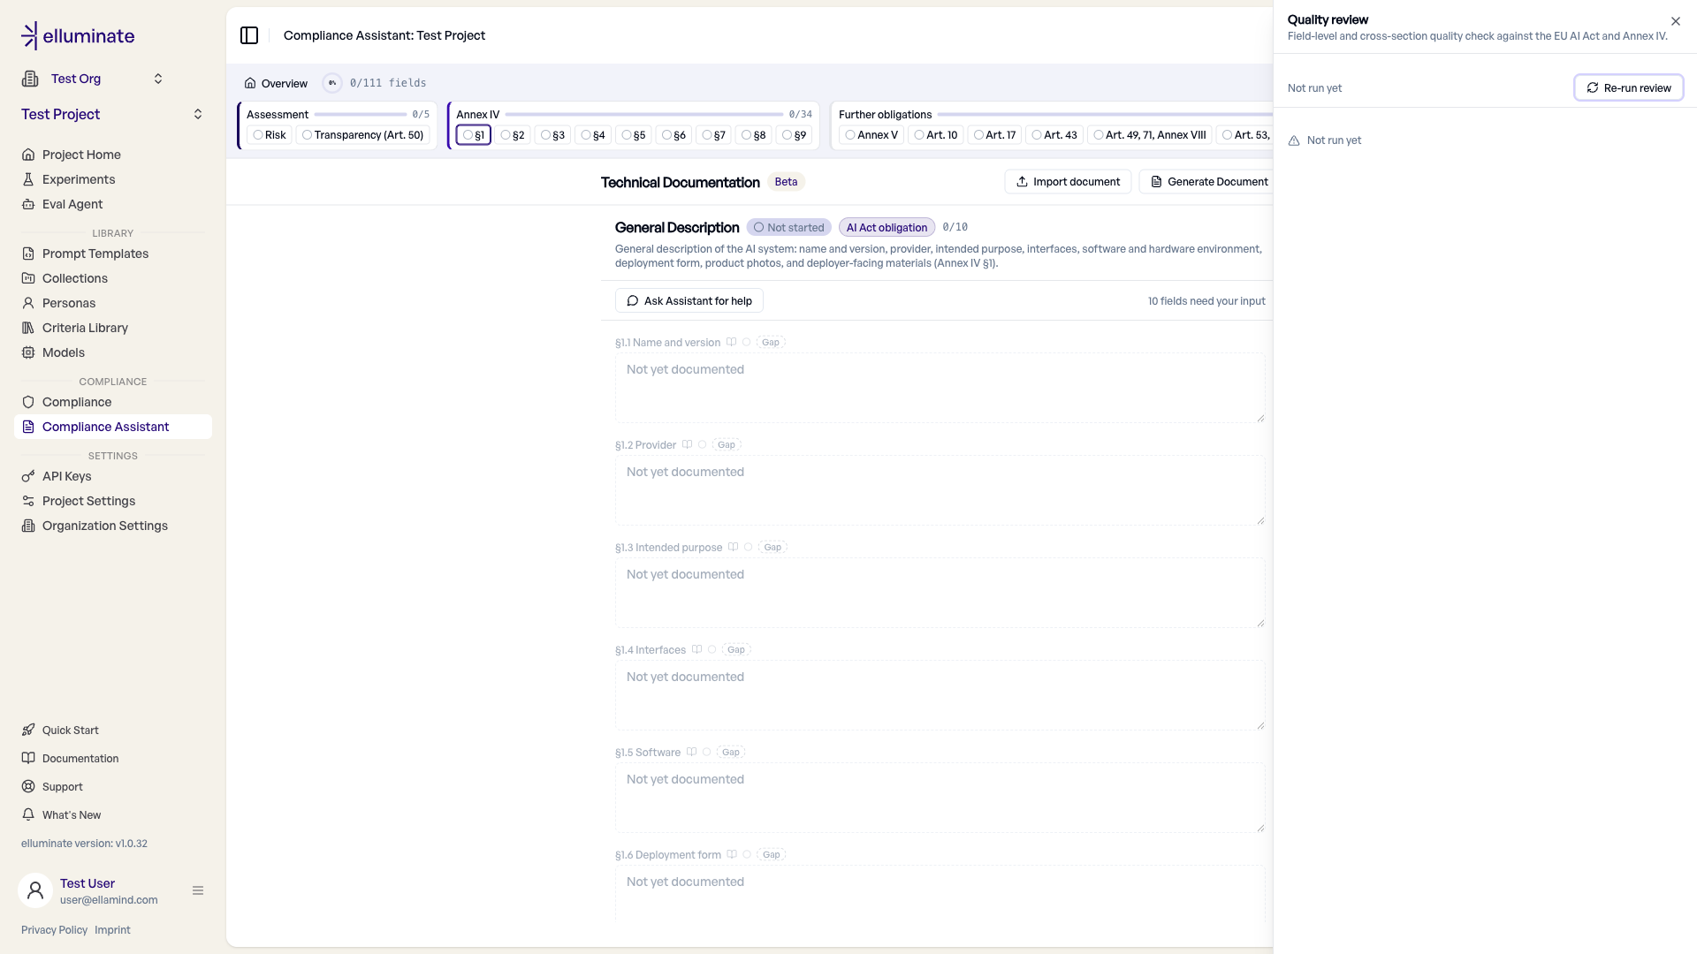1697x954 pixels.
Task: Click the Annex IV progress bar
Action: 644,114
